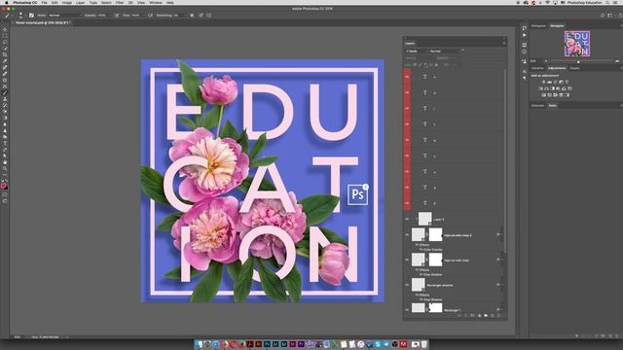Click the foreground color swatch
623x350 pixels.
(x=4, y=185)
